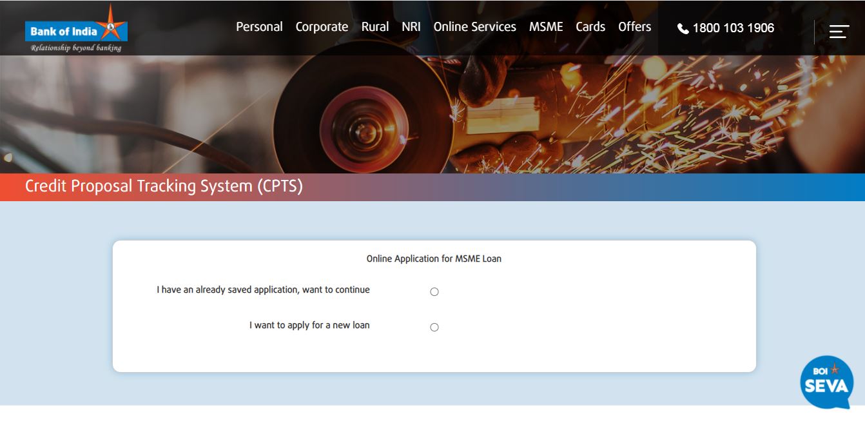
Task: Expand the NRI navigation menu
Action: coord(411,27)
